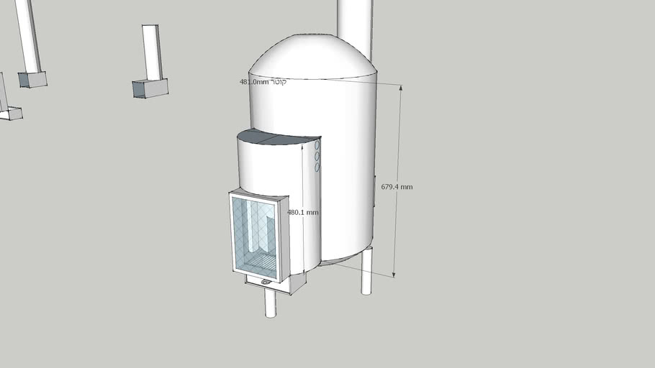Select the ash drawer handle below door

coord(267,282)
